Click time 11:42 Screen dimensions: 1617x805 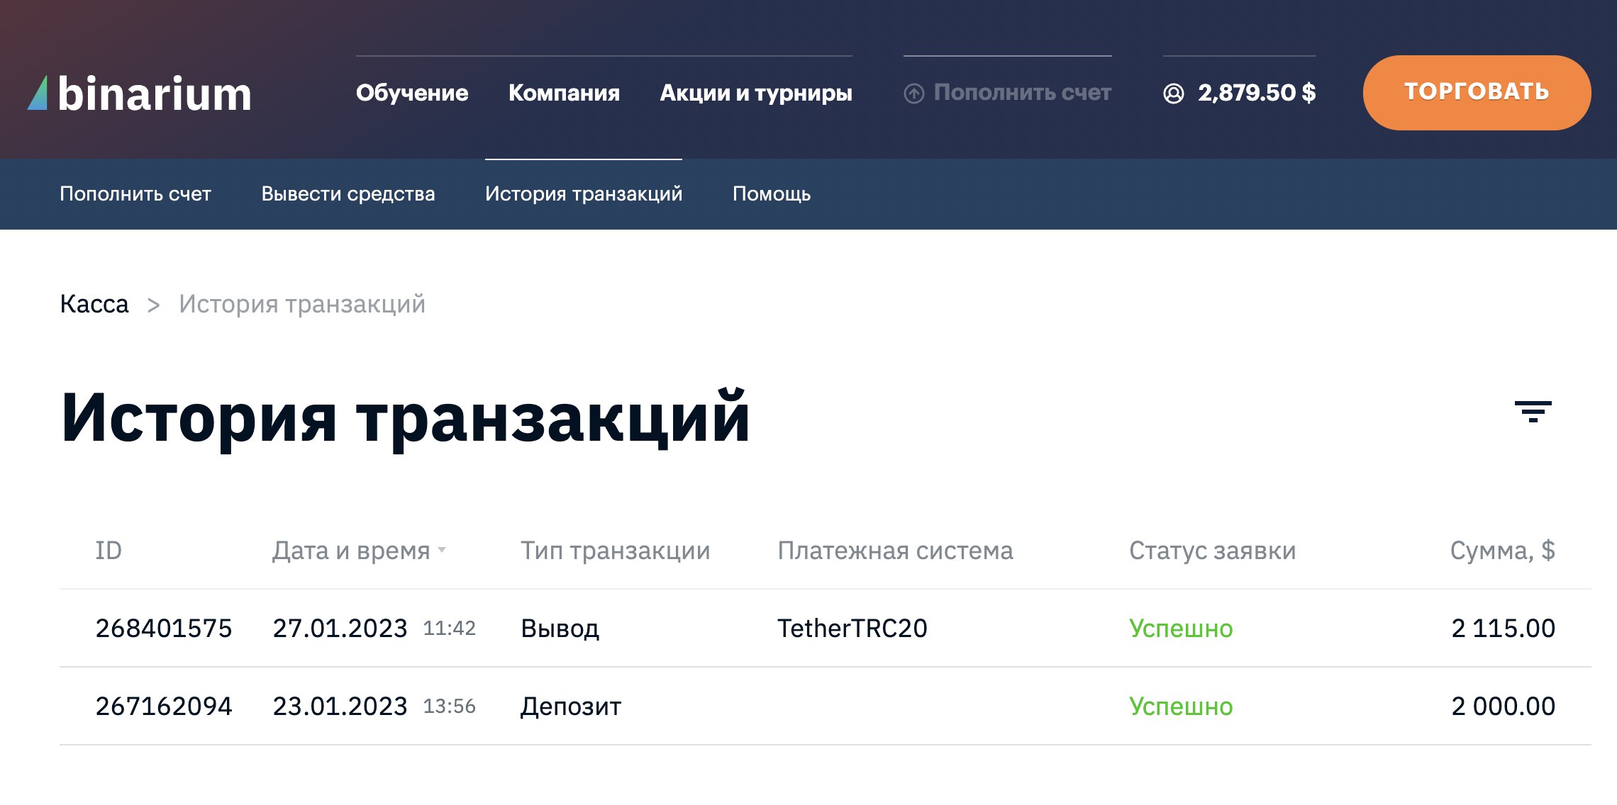(449, 628)
